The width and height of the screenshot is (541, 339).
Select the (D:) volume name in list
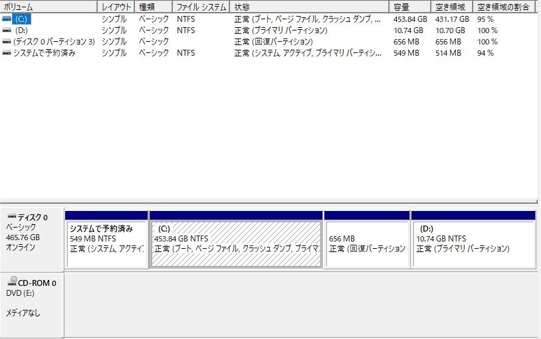(21, 31)
